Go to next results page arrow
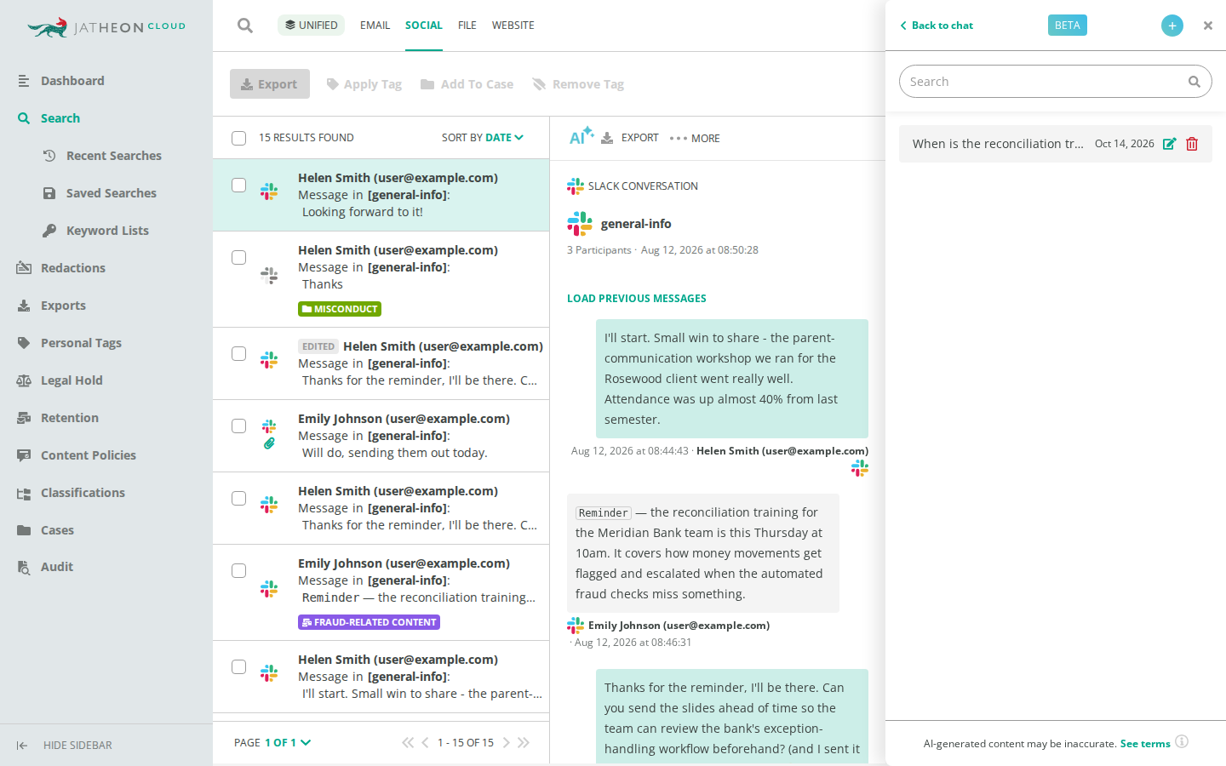 506,742
